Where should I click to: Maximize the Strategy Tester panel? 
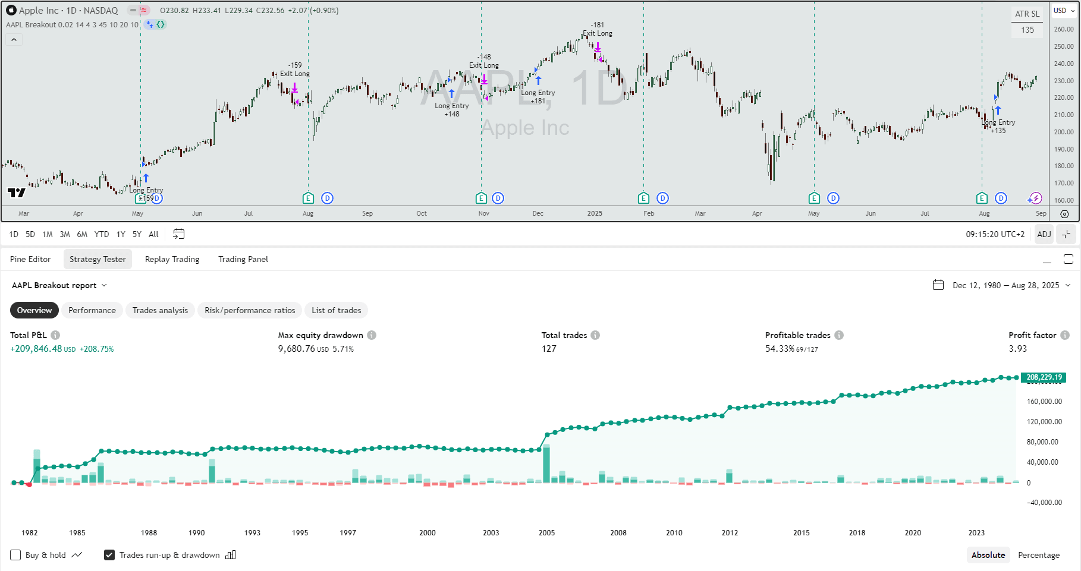[x=1068, y=259]
